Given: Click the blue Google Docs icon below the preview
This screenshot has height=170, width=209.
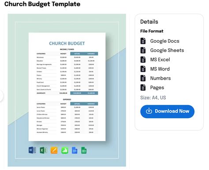Looking at the screenshot, I should point(75,150).
